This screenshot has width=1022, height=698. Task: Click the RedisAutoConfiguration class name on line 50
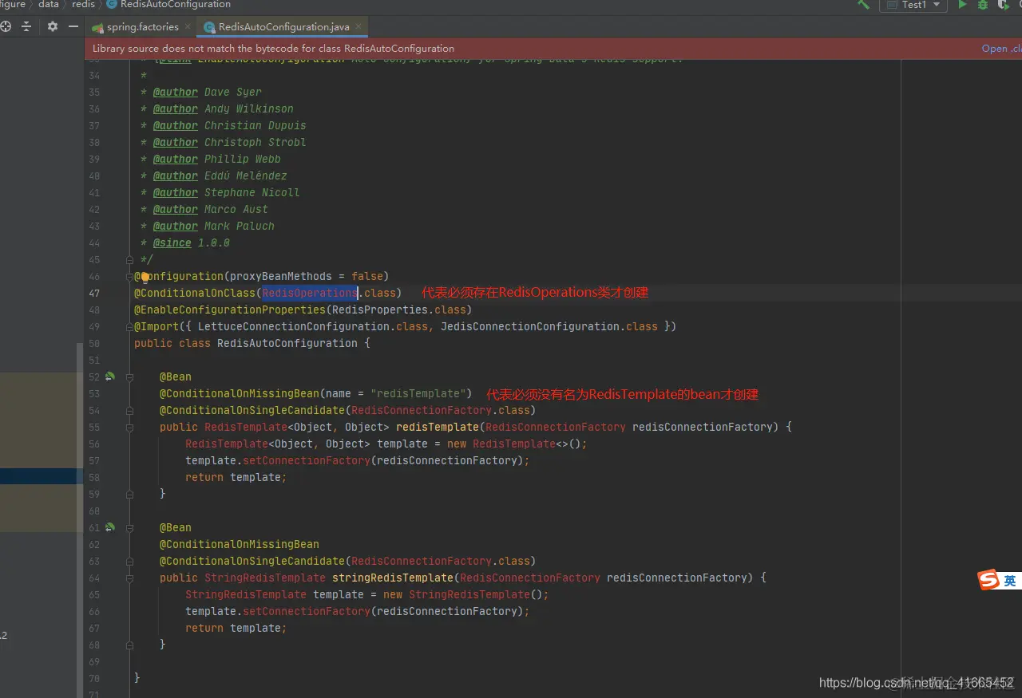click(x=287, y=343)
